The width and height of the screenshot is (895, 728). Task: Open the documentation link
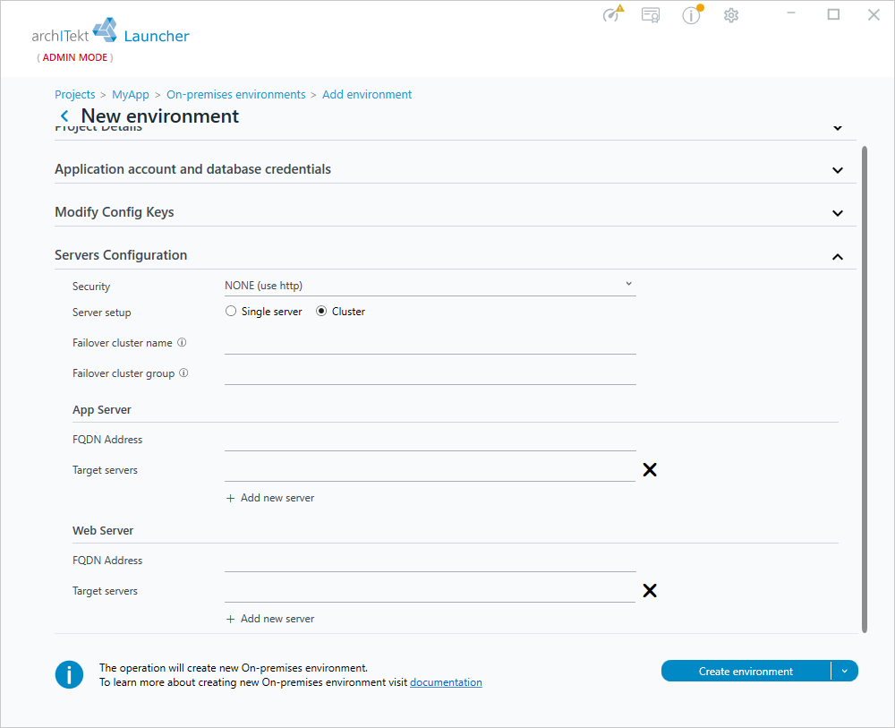pos(446,682)
